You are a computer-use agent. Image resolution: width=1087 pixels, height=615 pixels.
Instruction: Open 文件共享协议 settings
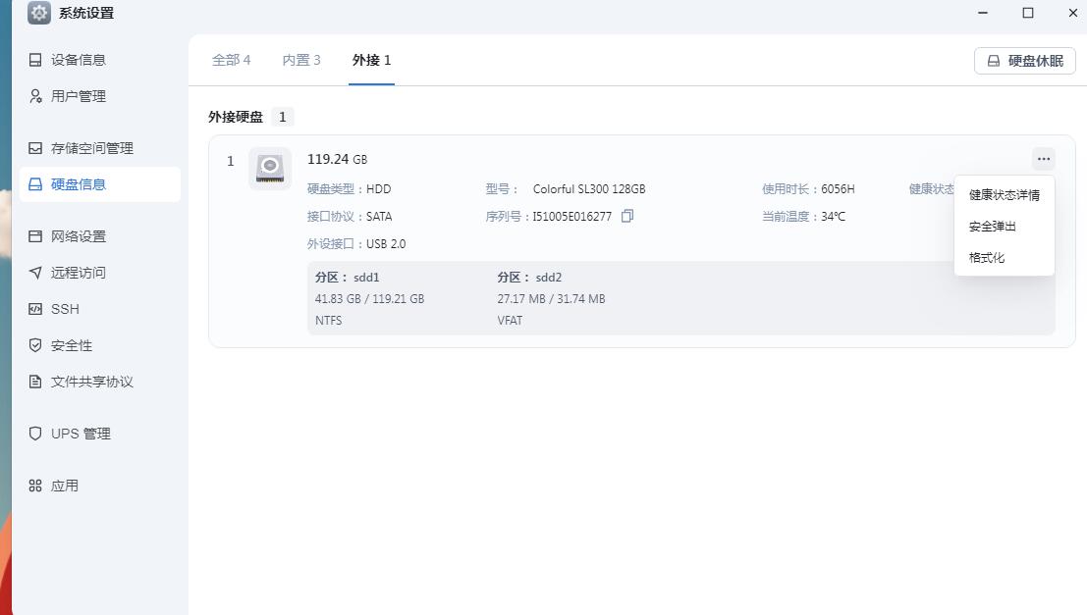(100, 382)
